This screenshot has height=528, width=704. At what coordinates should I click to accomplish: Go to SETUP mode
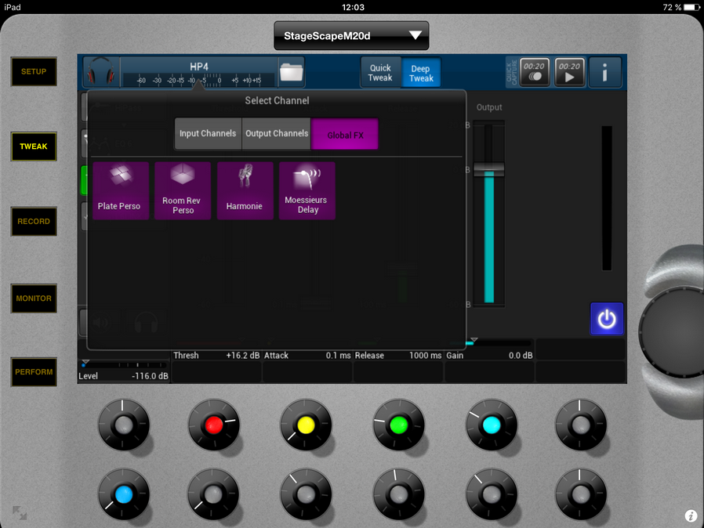(x=34, y=72)
